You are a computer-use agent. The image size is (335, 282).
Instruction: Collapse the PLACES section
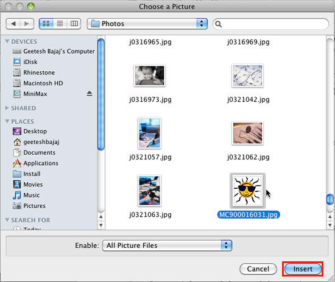pos(7,121)
